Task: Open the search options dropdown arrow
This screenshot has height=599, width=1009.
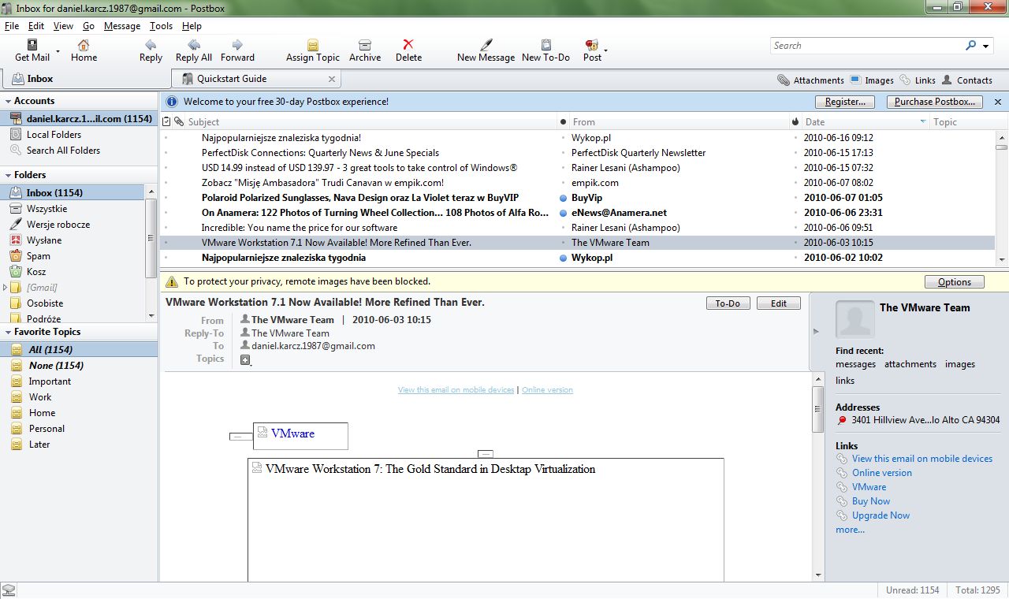Action: coord(985,47)
